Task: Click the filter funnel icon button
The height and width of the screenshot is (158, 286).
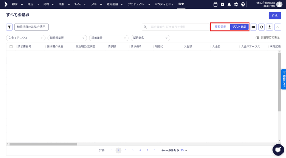Action: pyautogui.click(x=9, y=27)
